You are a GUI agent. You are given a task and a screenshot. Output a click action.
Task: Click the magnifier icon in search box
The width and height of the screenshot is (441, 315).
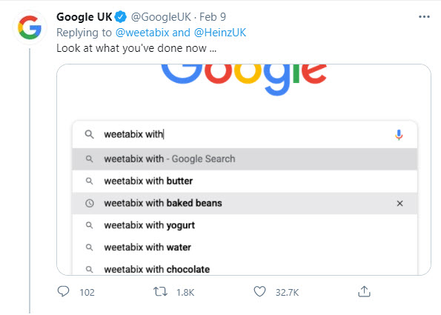pyautogui.click(x=89, y=134)
